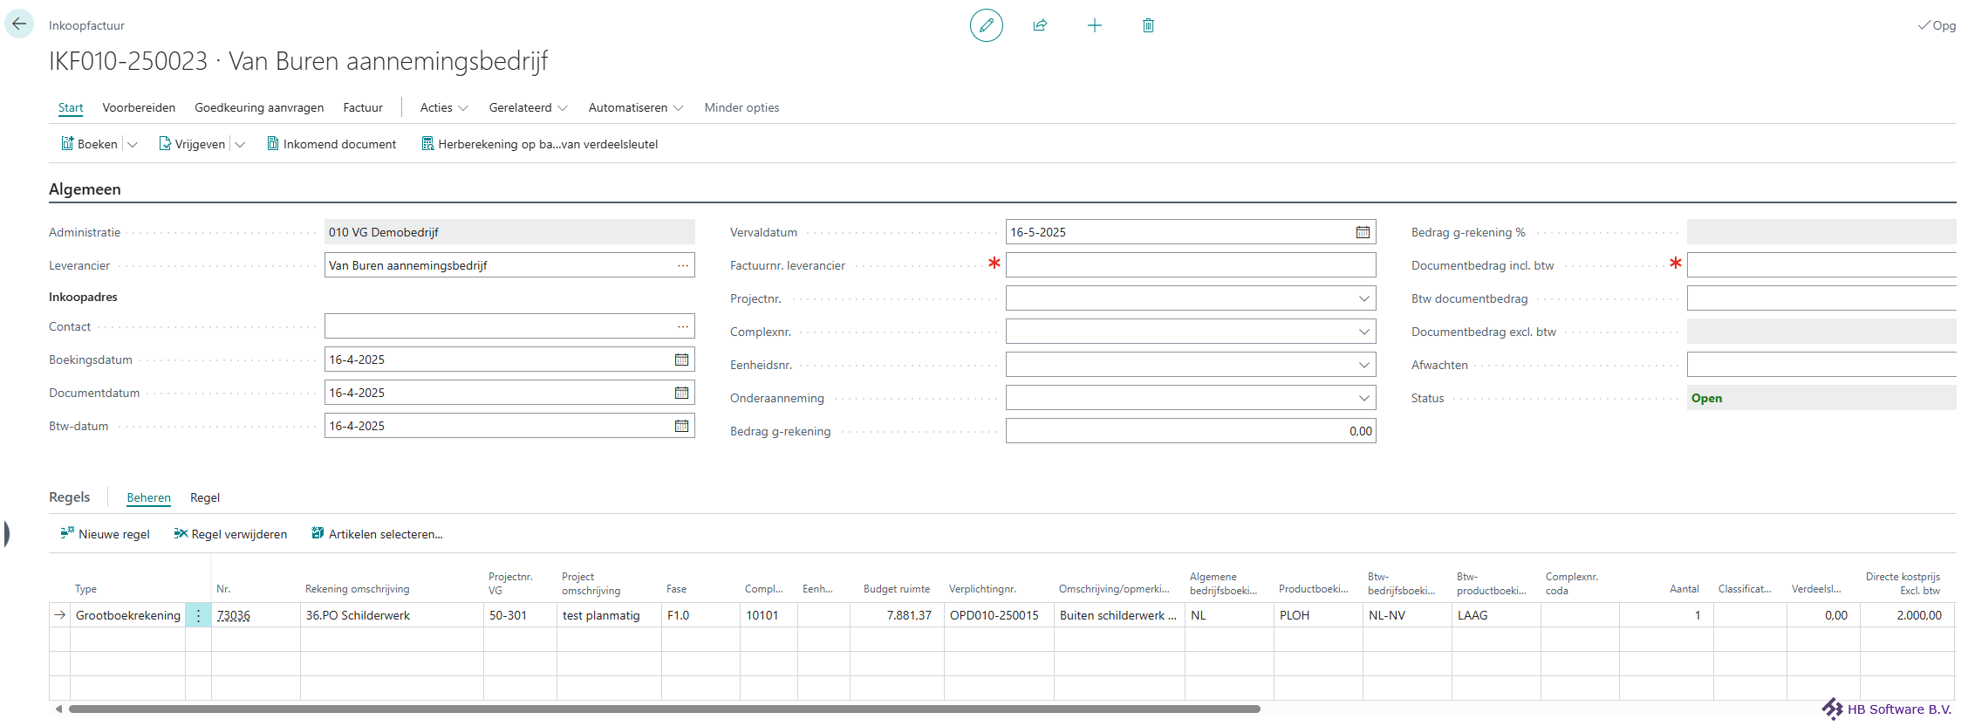Viewport: 1961px width, 726px height.
Task: Open calendar picker for Btw-datum
Action: pyautogui.click(x=681, y=426)
